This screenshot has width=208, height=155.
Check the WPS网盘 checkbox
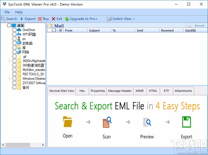(14, 34)
